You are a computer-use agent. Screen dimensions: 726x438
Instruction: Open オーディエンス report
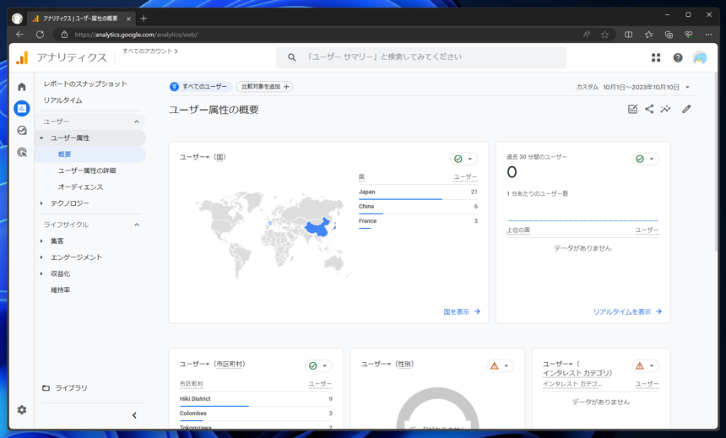[80, 187]
